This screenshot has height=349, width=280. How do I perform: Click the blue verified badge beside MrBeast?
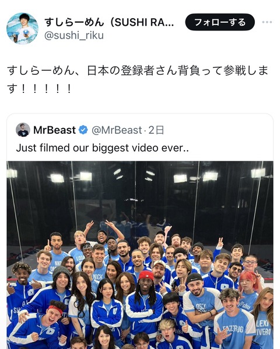point(83,130)
